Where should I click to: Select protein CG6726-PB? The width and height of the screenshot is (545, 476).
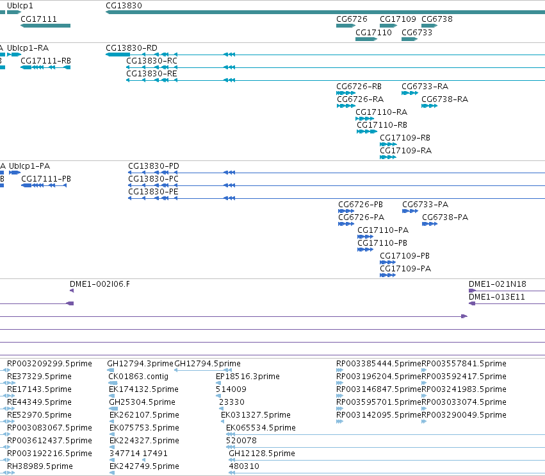click(x=361, y=204)
